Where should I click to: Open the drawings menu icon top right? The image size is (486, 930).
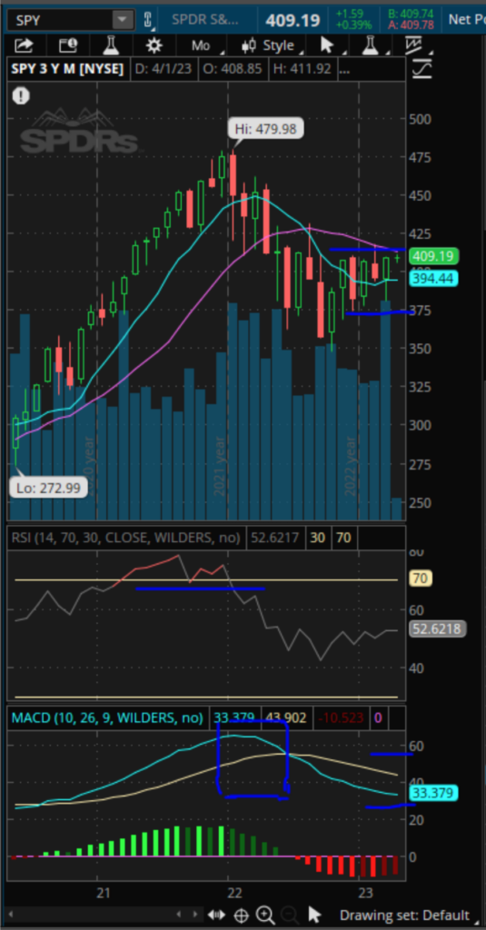pyautogui.click(x=415, y=45)
